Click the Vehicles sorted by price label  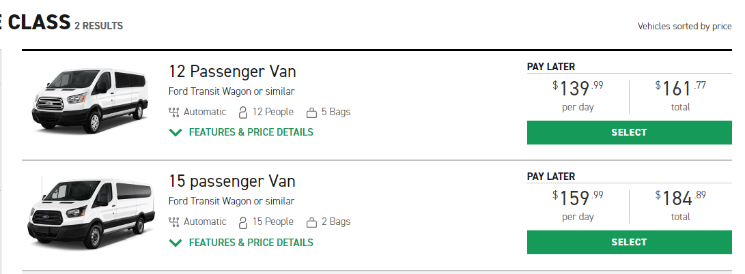684,27
